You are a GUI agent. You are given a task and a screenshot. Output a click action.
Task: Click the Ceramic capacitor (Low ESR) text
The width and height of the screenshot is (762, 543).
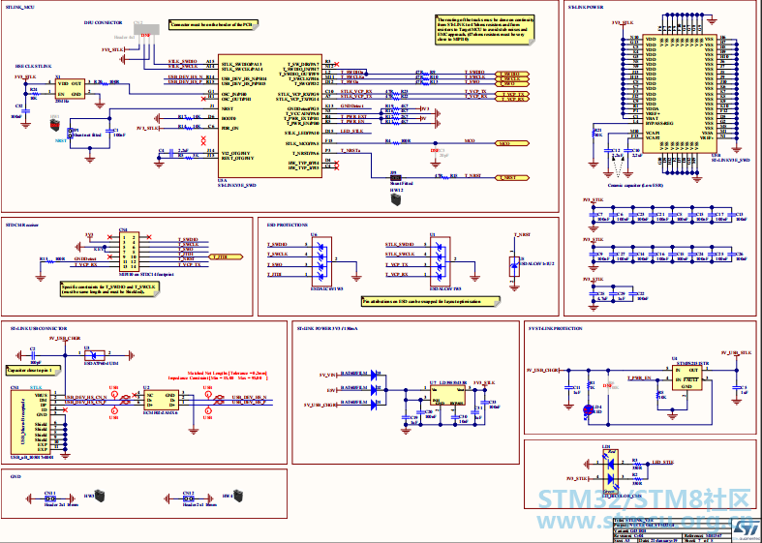635,186
